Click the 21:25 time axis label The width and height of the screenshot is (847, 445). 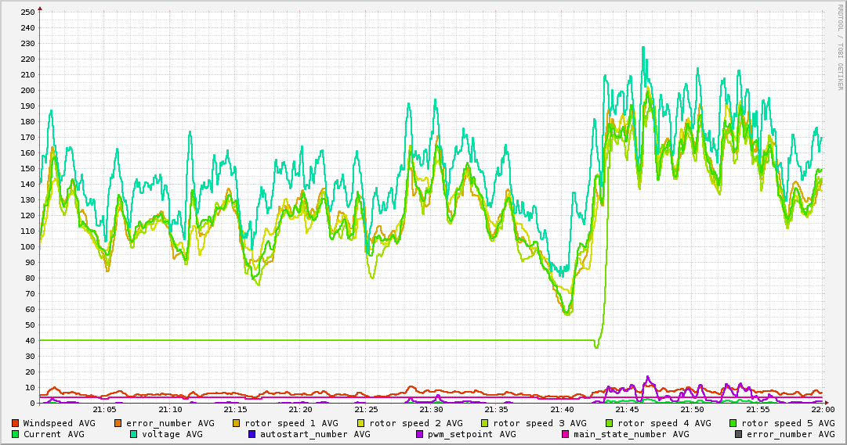[366, 410]
